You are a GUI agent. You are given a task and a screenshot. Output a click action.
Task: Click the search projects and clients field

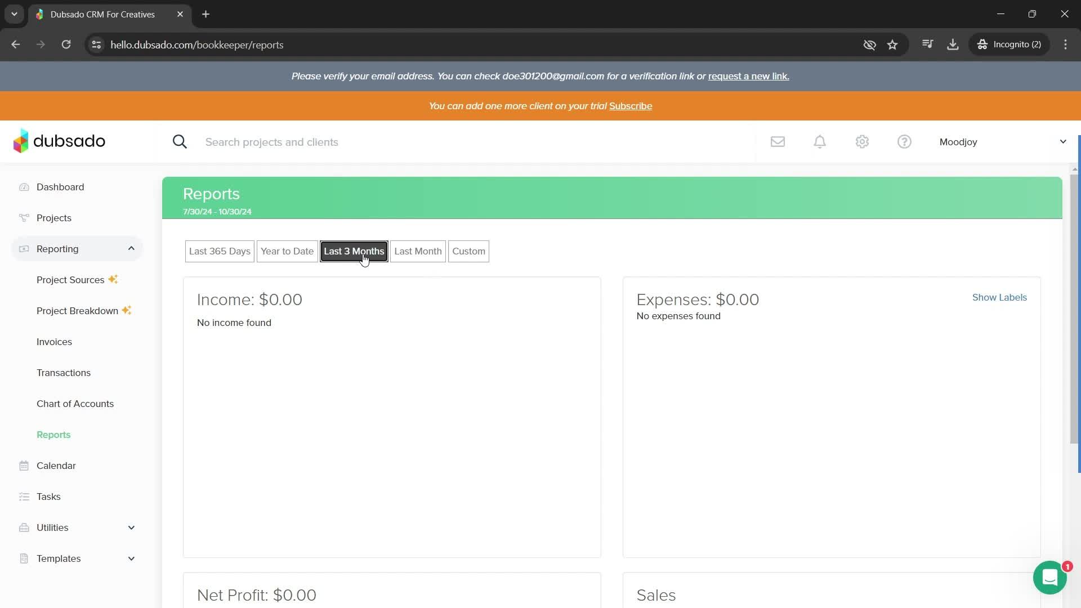(x=394, y=142)
